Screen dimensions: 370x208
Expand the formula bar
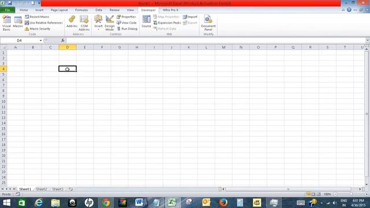(368, 40)
